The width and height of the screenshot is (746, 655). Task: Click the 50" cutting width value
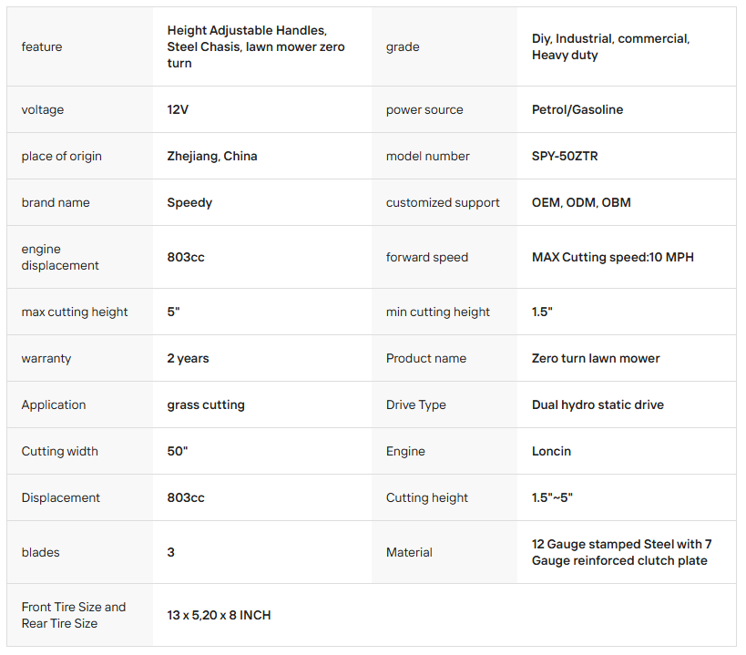tap(178, 451)
